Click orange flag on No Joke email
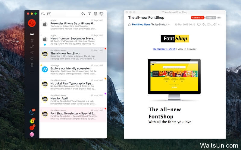Viewport: 241px width, 150px height. pyautogui.click(x=105, y=79)
